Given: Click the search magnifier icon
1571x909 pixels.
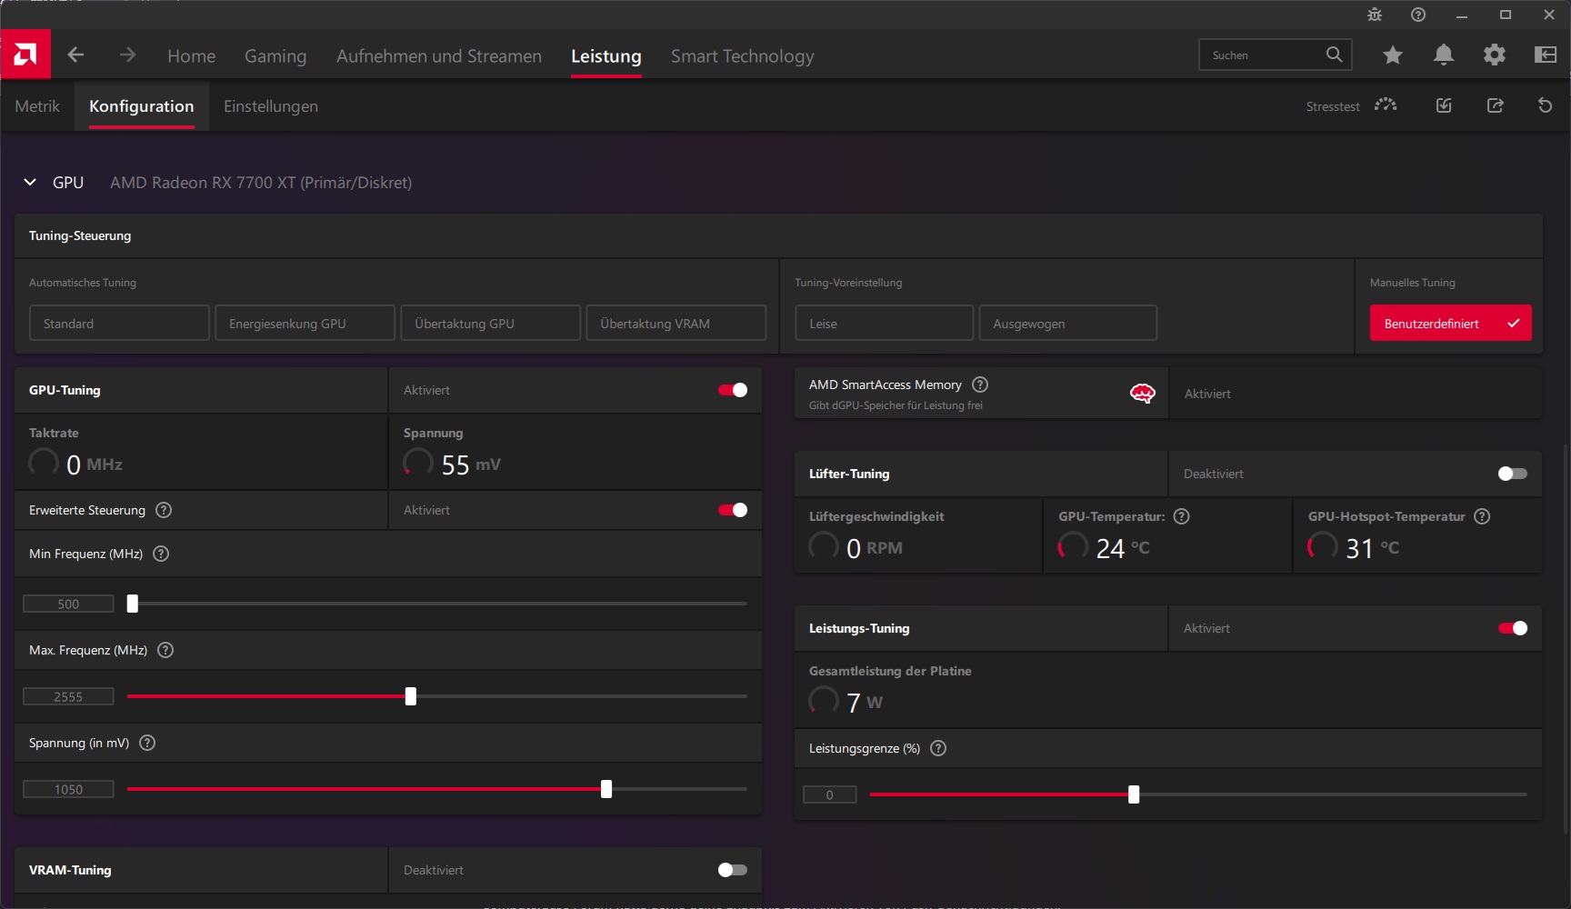Looking at the screenshot, I should 1334,55.
